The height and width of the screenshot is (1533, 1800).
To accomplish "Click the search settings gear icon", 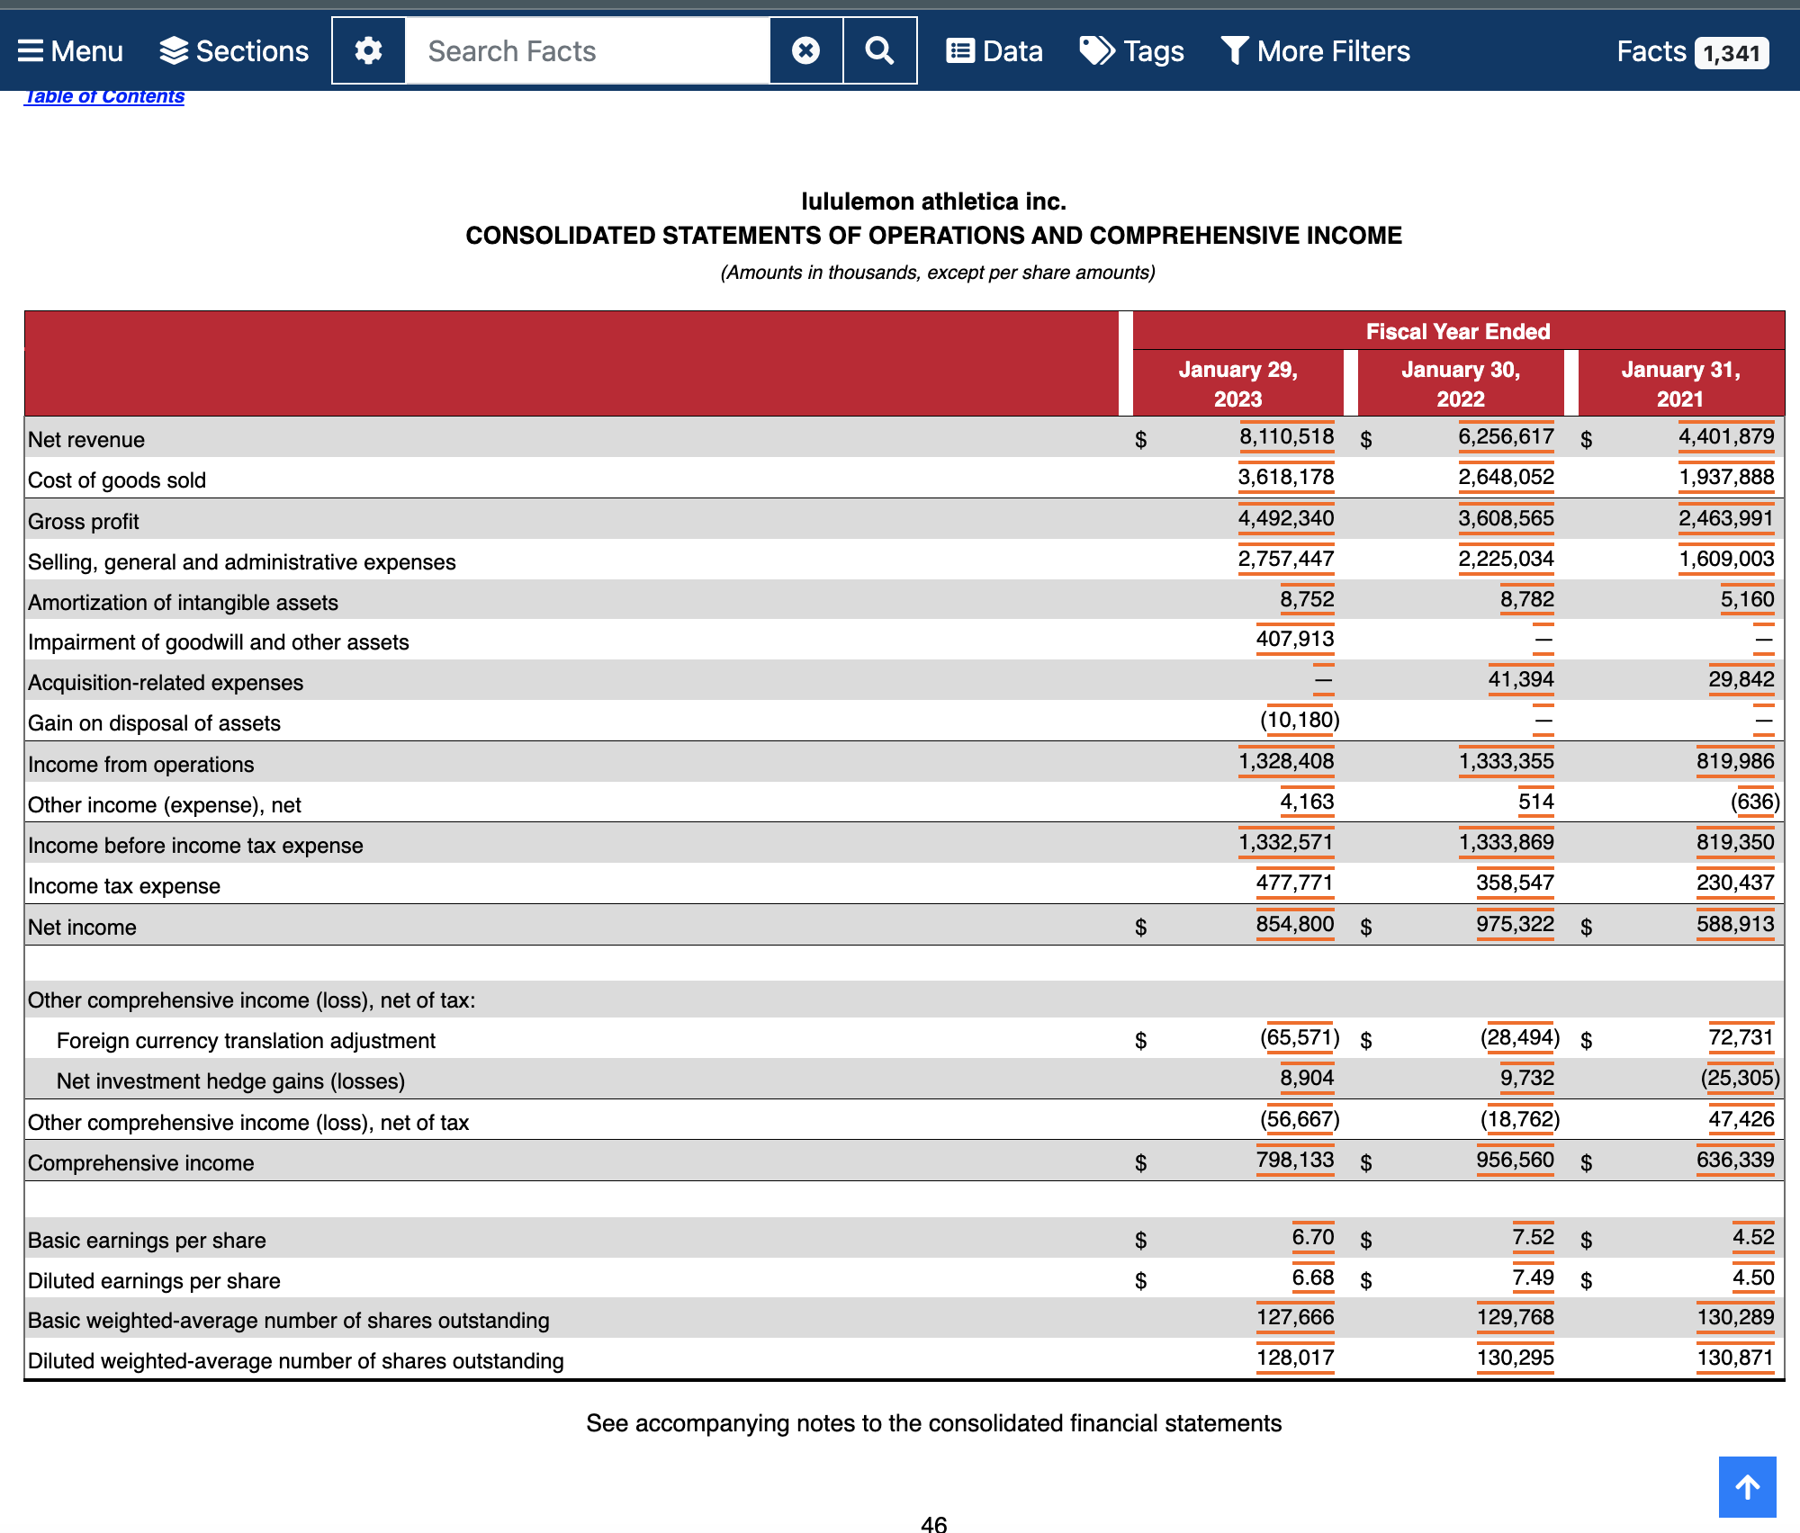I will click(368, 51).
